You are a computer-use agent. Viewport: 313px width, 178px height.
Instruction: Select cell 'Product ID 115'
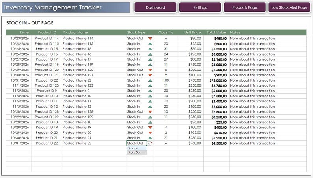pyautogui.click(x=47, y=43)
